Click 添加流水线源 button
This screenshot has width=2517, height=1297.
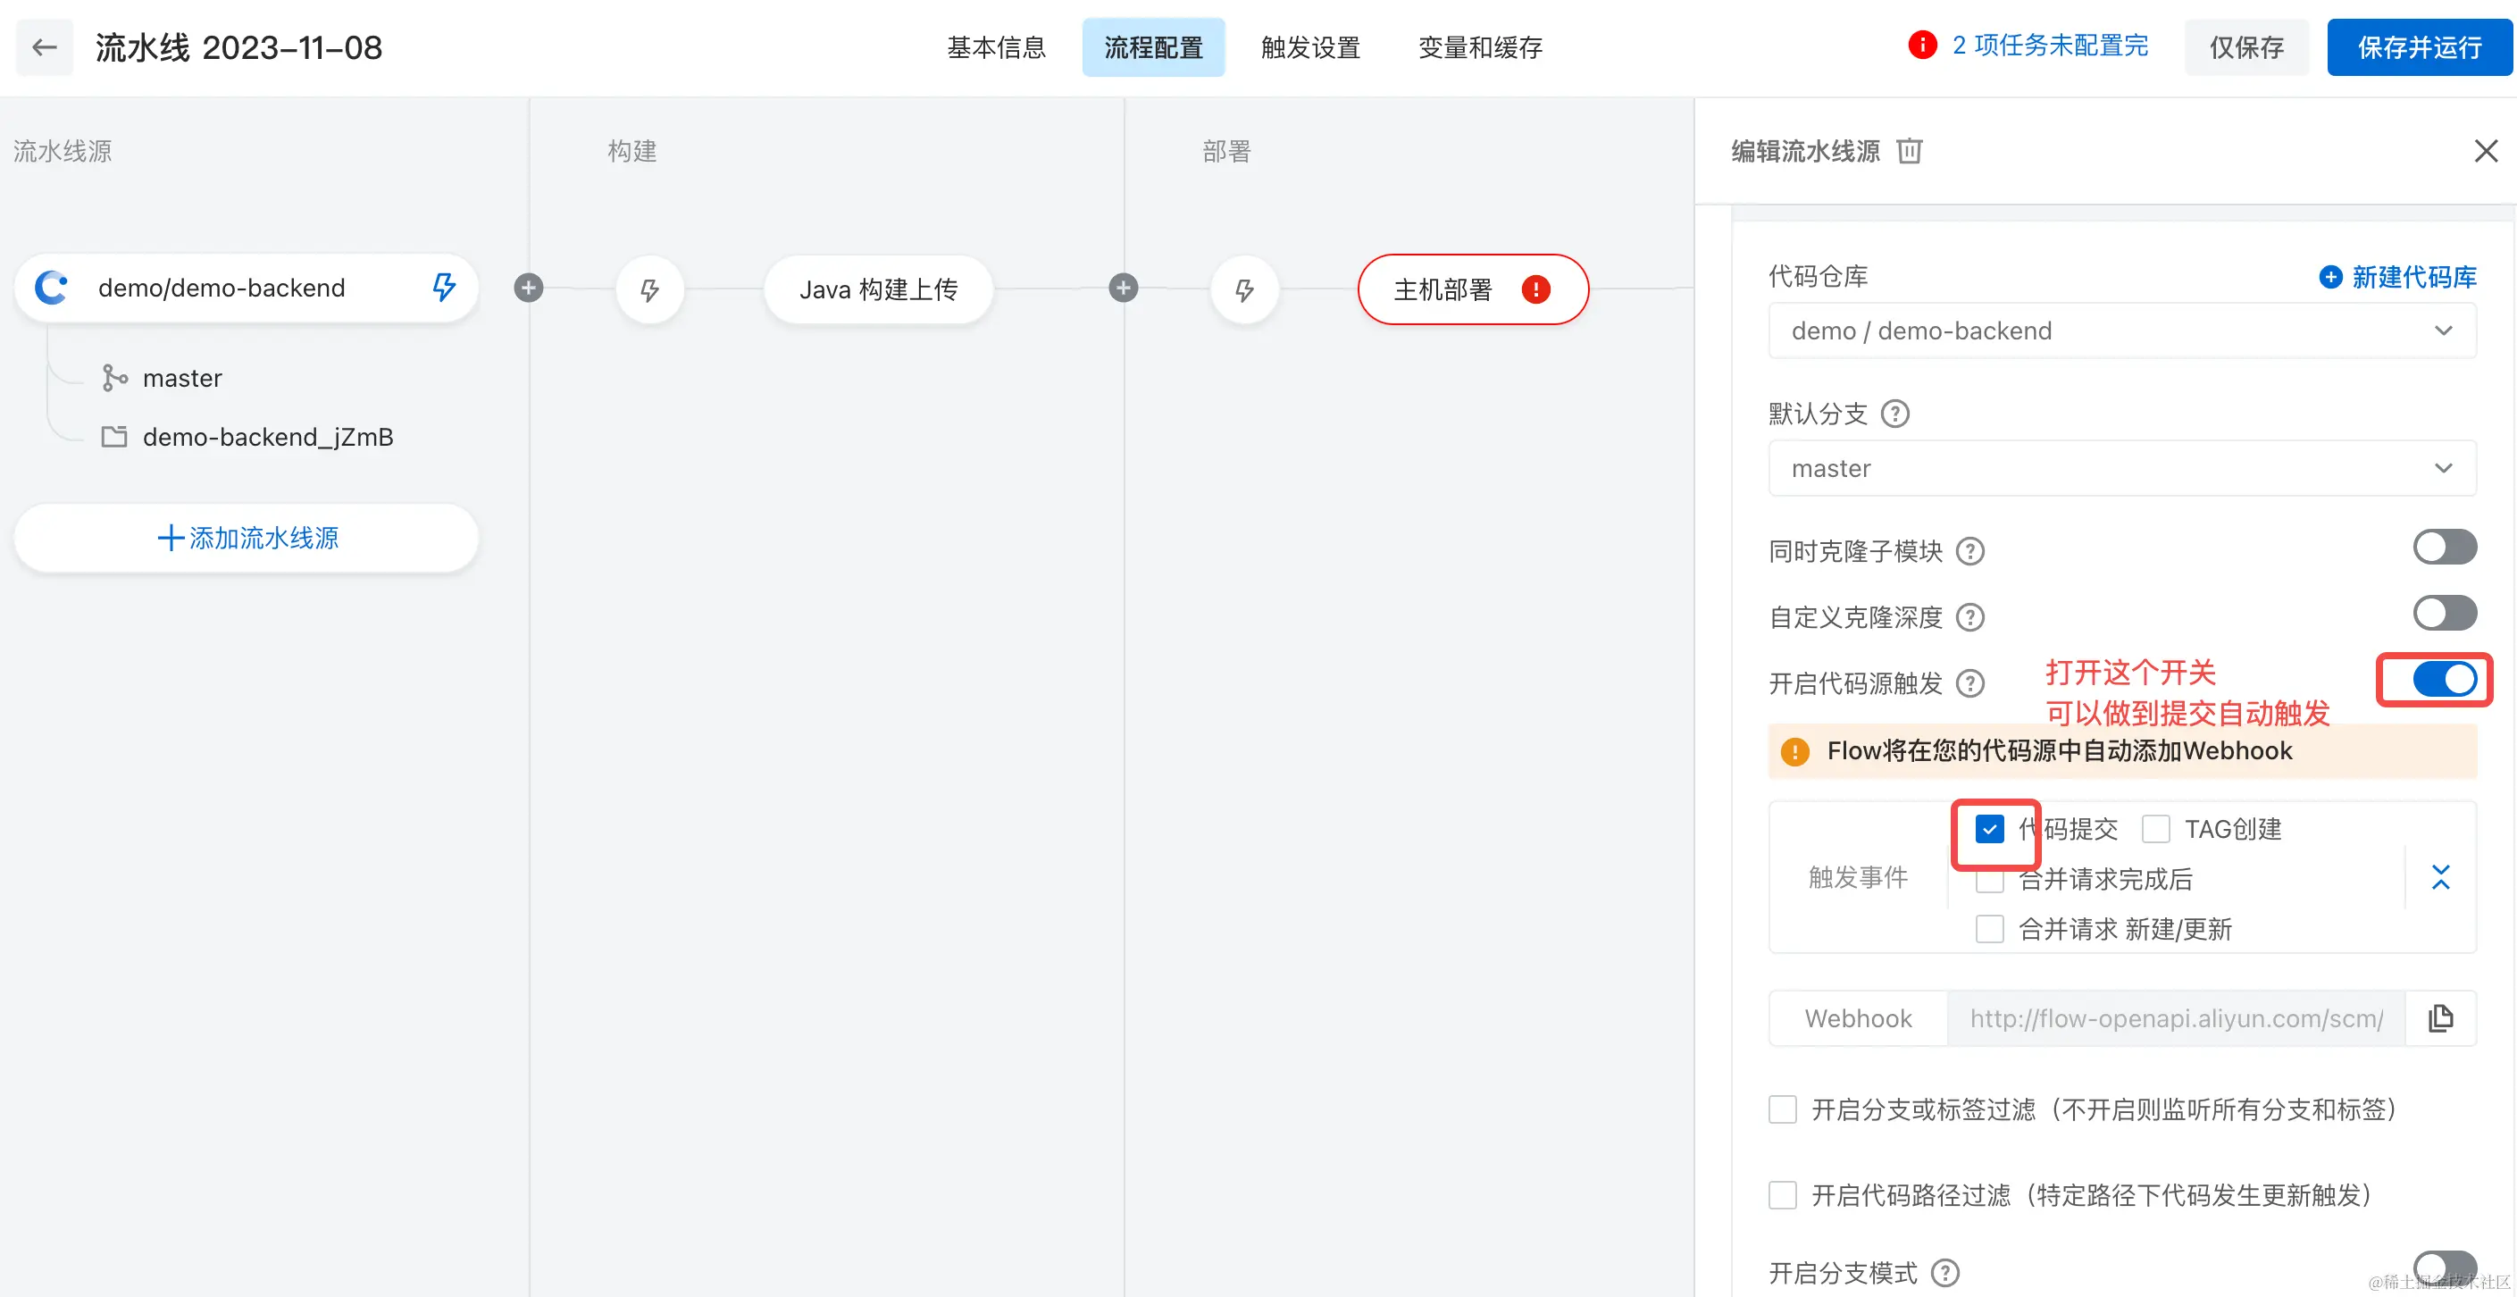(247, 538)
